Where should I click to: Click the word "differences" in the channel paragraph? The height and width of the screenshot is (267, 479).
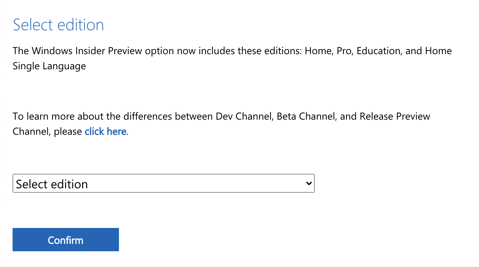(148, 116)
